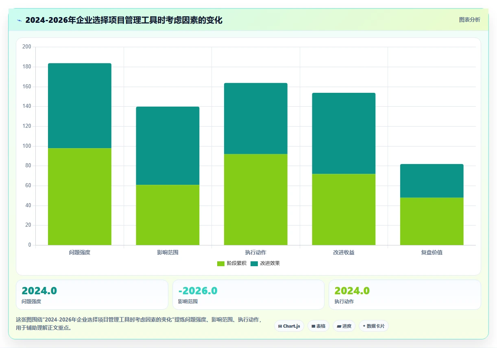497x348 pixels.
Task: Click the teal bar segment for 影响范围
Action: coord(168,146)
